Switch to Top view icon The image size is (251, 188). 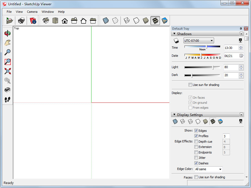coord(55,21)
